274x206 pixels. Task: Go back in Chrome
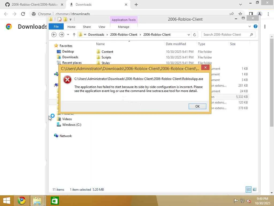tap(6, 14)
